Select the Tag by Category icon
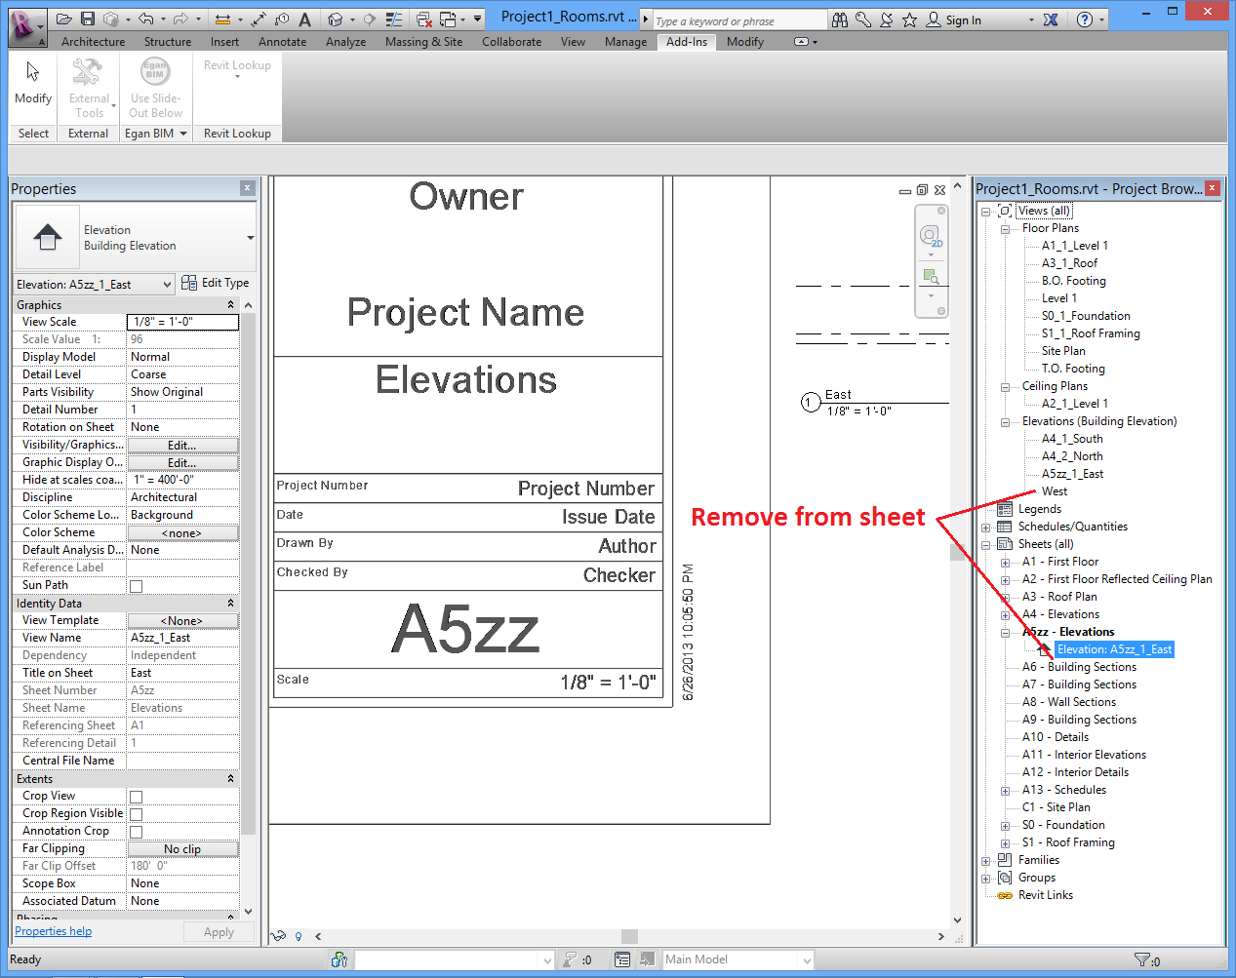 282,19
